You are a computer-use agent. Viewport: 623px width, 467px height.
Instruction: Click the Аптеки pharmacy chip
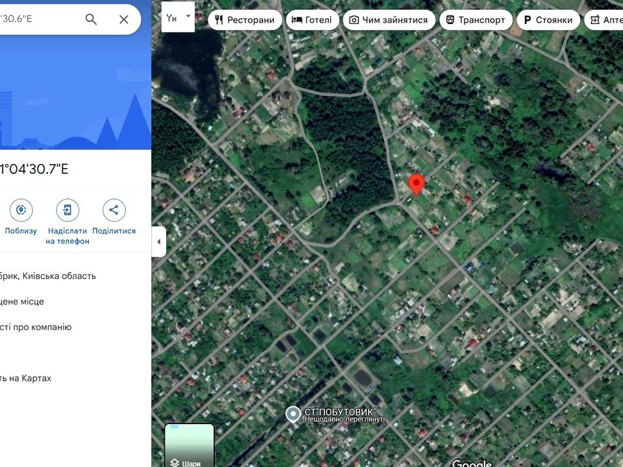pos(604,20)
